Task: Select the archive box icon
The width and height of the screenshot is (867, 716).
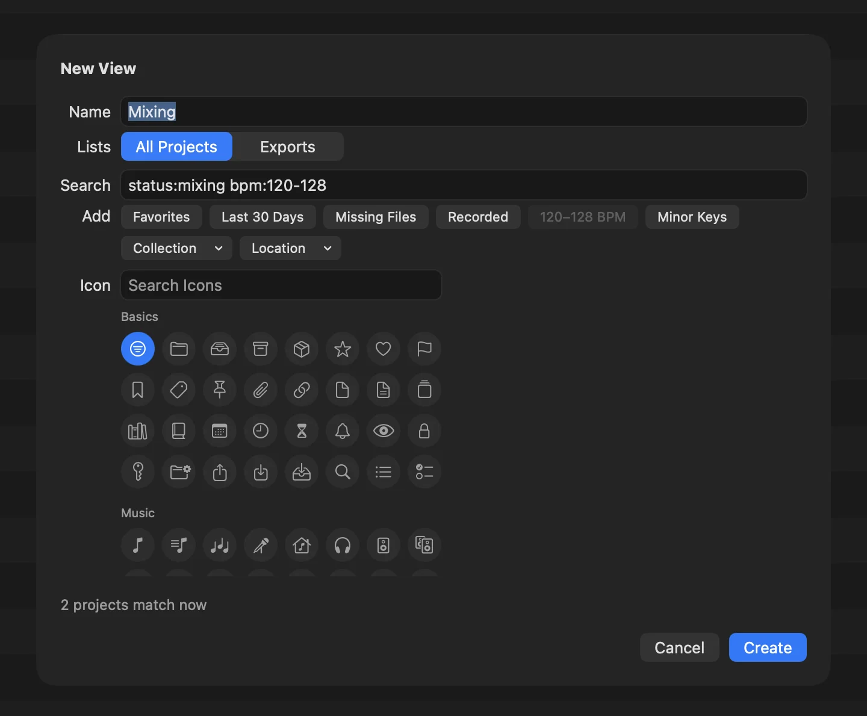Action: point(261,349)
